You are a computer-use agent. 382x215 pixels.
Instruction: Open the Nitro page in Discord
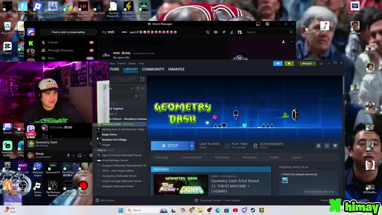click(68, 58)
